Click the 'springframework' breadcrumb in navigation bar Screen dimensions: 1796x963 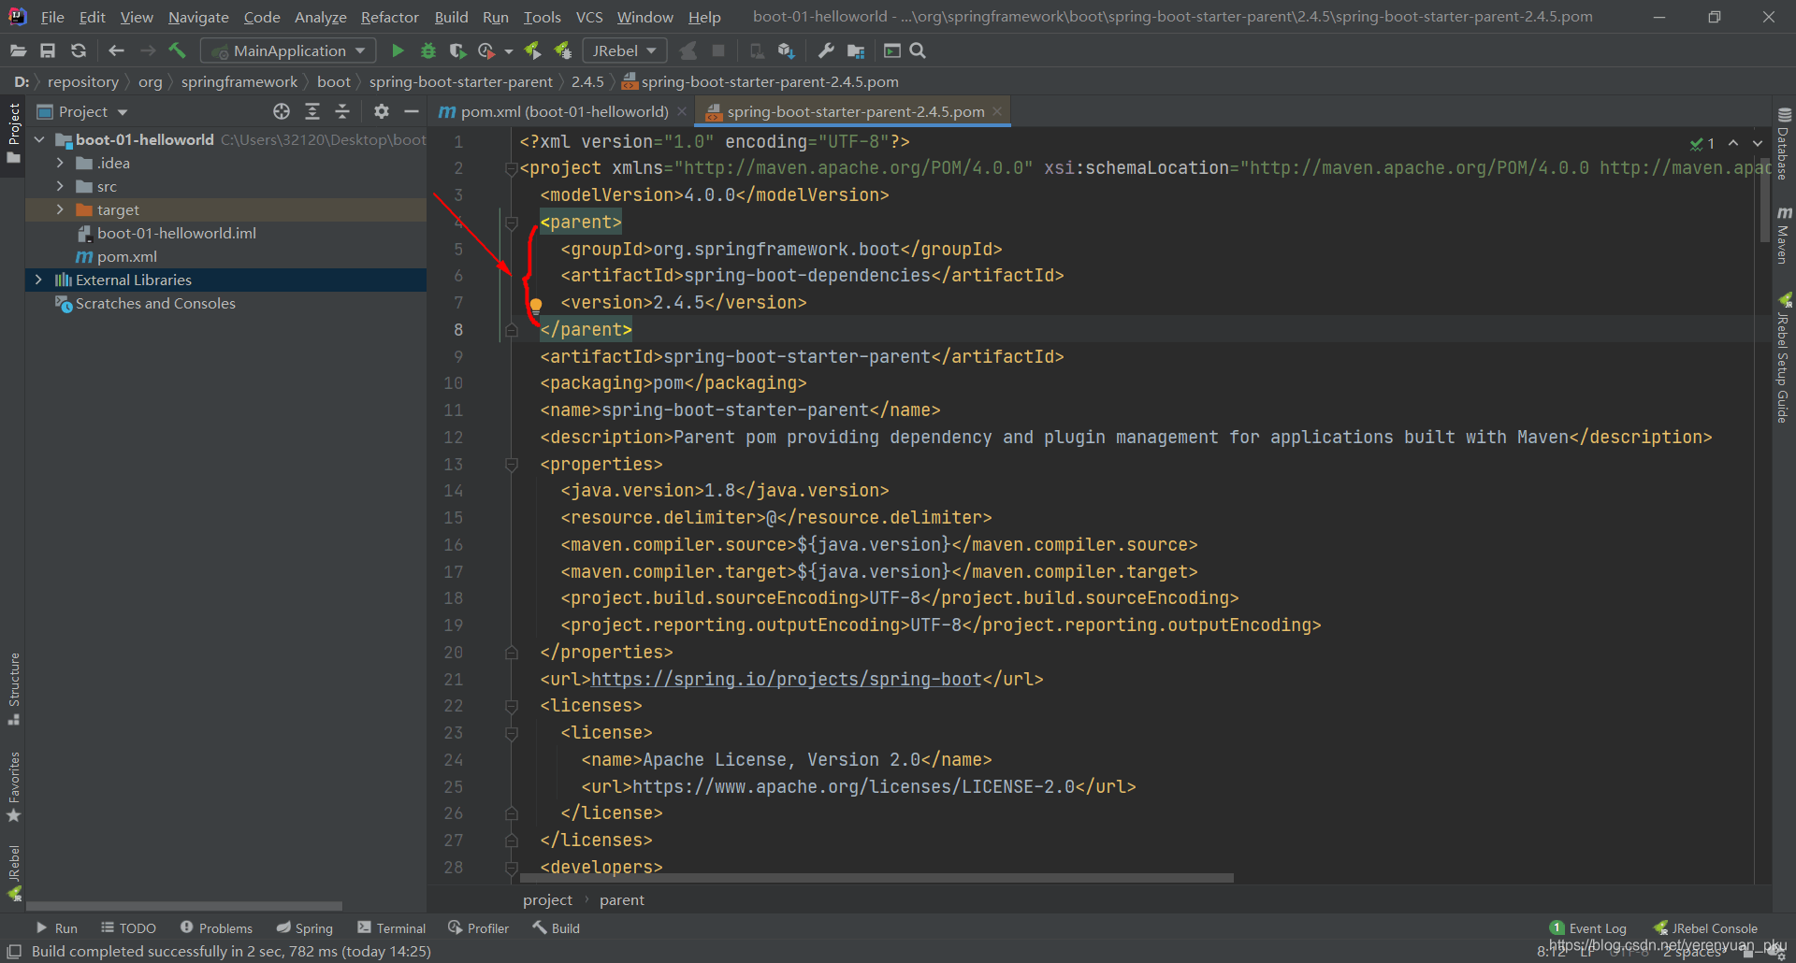(x=239, y=82)
